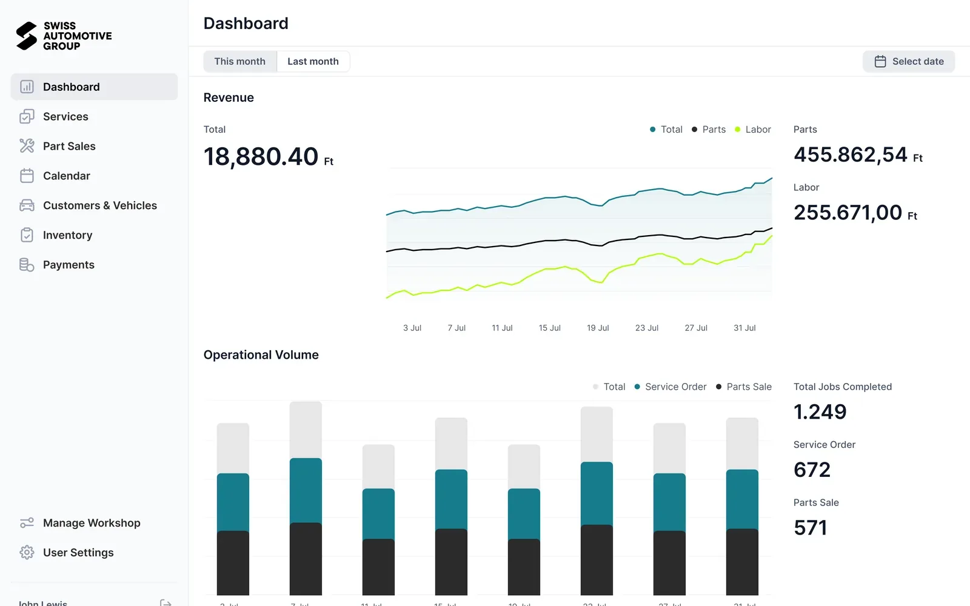Switch to the This month tab
The width and height of the screenshot is (970, 606).
pos(240,61)
